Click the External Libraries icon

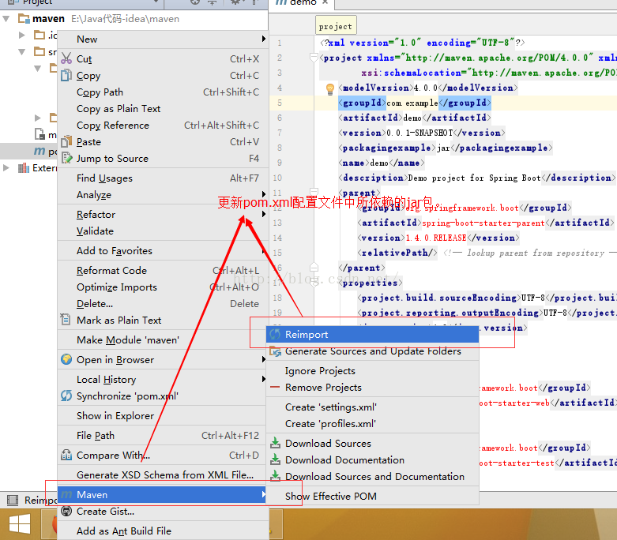click(24, 168)
